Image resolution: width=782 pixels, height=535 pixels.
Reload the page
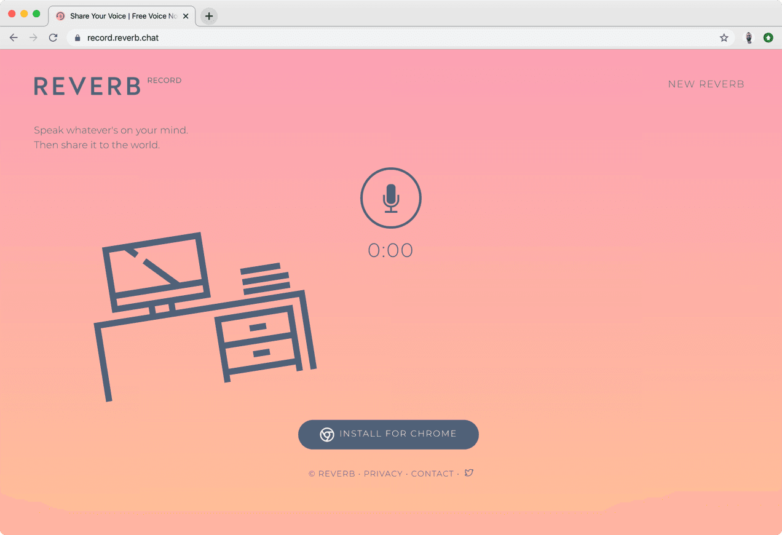[53, 38]
